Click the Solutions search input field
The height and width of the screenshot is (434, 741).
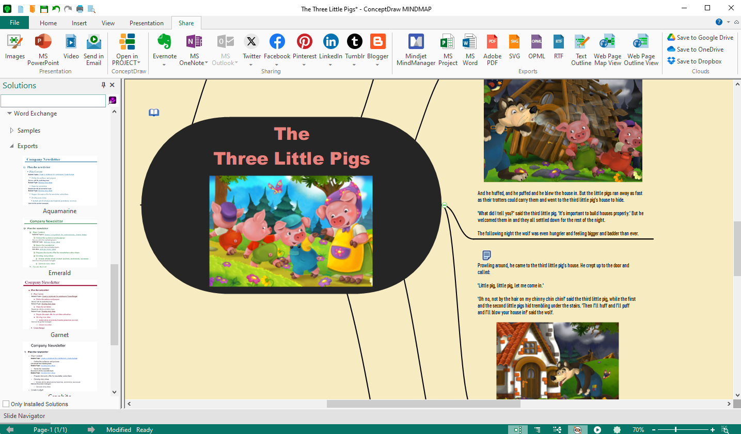coord(53,100)
